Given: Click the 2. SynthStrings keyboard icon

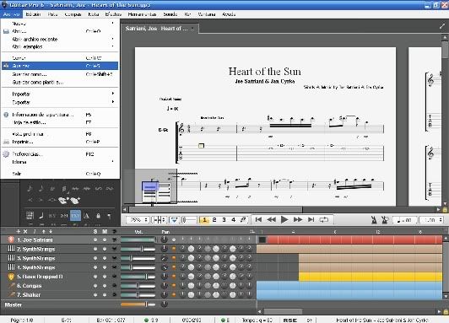Looking at the screenshot, I should click(11, 249).
